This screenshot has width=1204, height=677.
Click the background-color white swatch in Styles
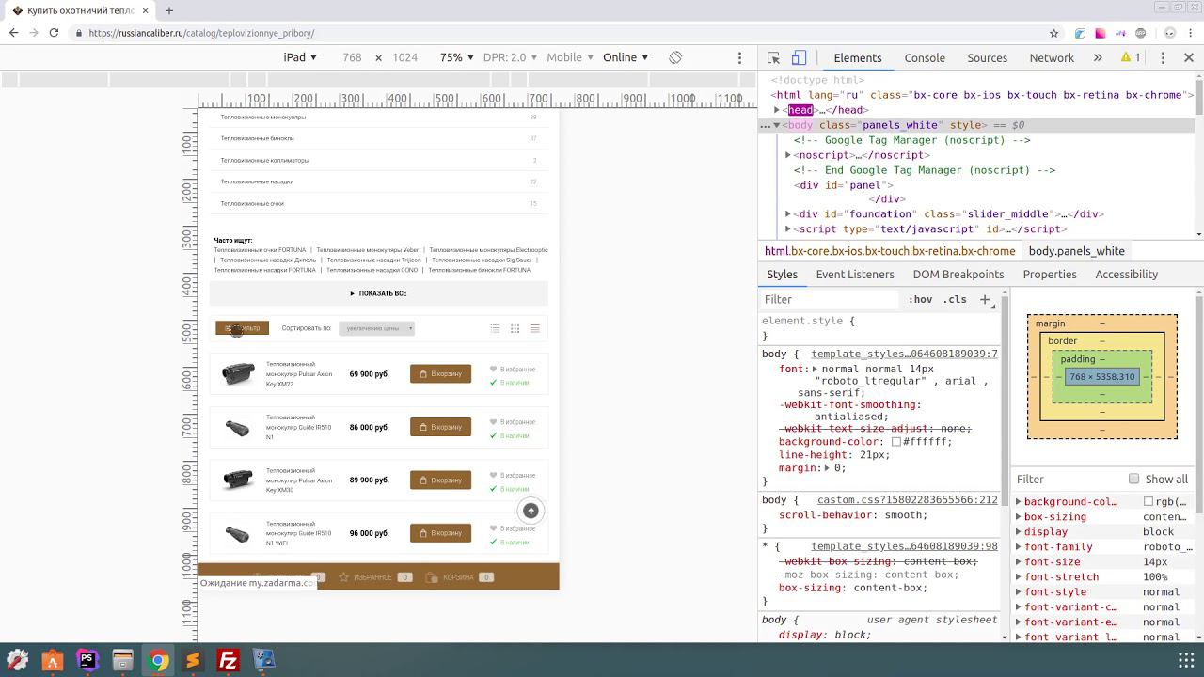click(x=896, y=442)
